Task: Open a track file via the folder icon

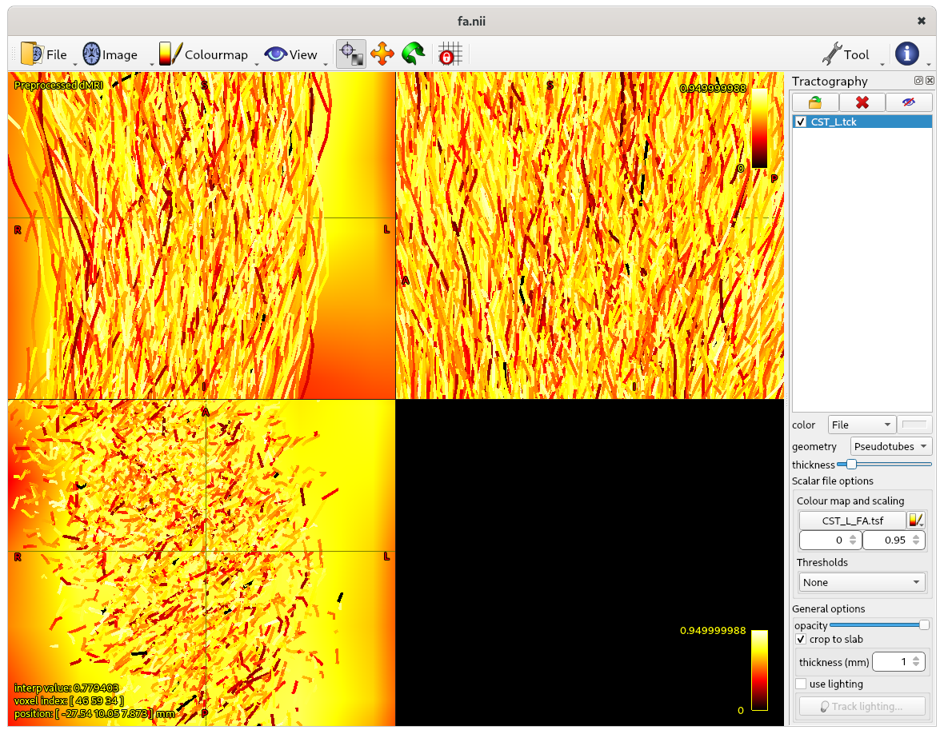Action: coord(814,102)
